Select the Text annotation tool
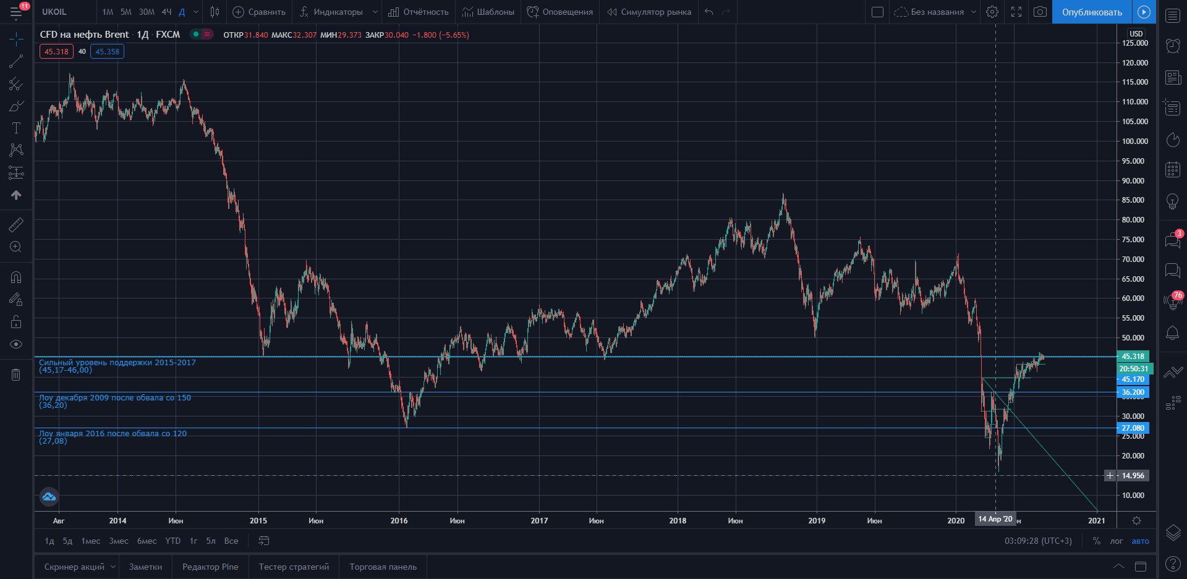 (16, 128)
